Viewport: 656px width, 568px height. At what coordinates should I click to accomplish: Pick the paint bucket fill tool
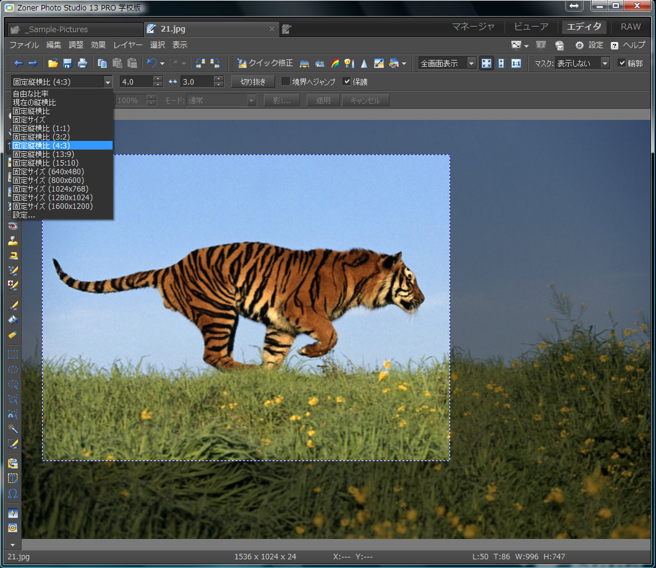tap(12, 320)
